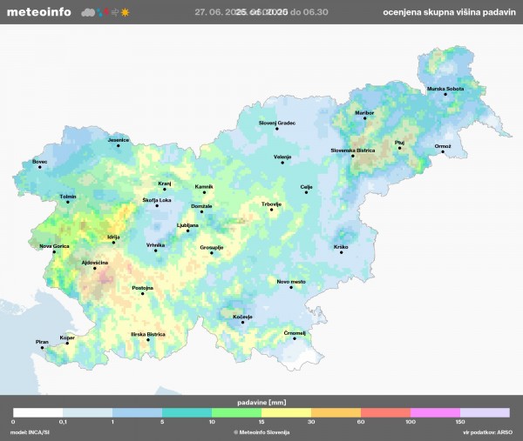Click the Črnomelj city label

pyautogui.click(x=295, y=333)
